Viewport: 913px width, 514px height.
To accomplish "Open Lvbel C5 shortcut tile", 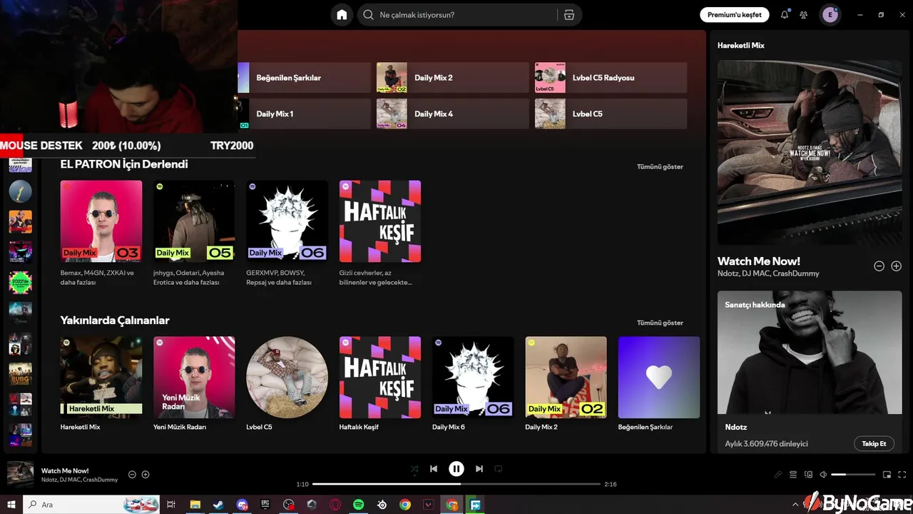I will [x=611, y=114].
